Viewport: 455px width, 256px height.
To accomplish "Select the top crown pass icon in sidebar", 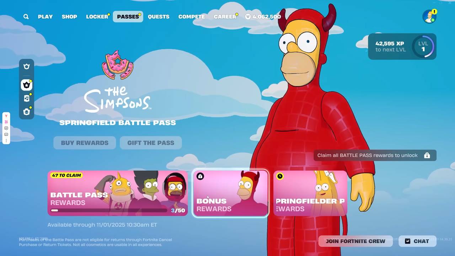I will point(26,66).
